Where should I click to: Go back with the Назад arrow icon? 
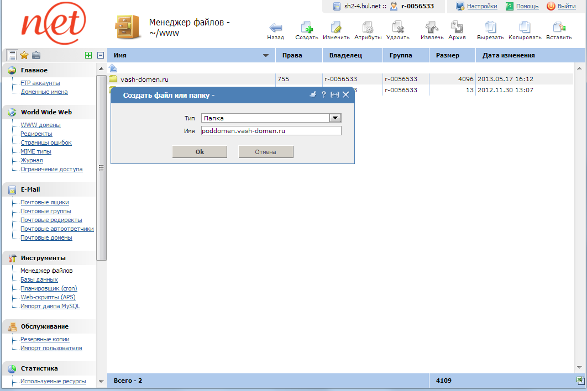275,28
